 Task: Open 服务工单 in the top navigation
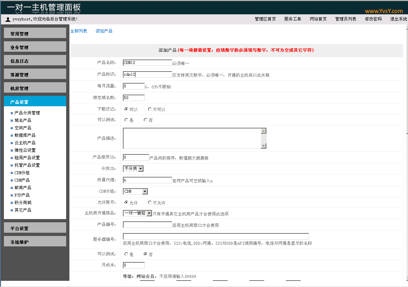pyautogui.click(x=292, y=19)
